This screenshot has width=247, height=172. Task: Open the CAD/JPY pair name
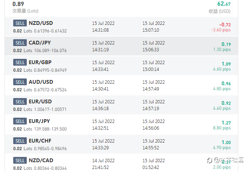click(40, 43)
